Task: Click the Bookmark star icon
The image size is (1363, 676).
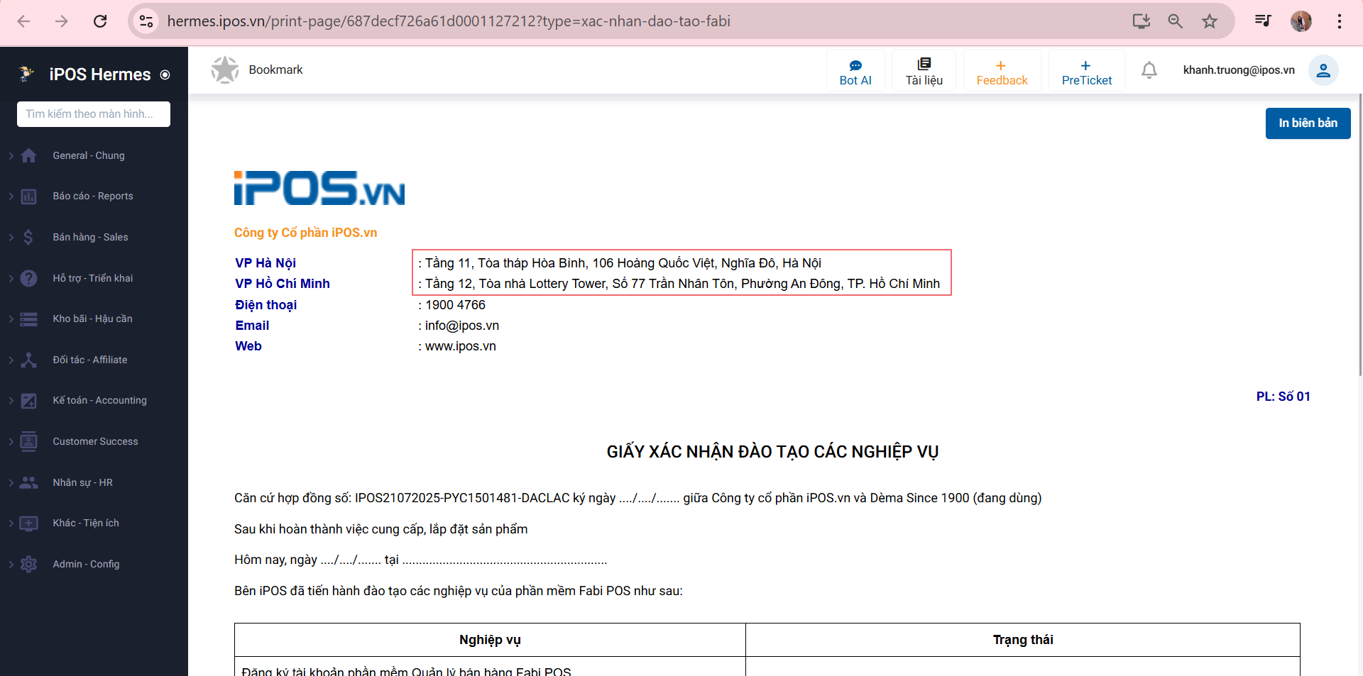Action: 225,70
